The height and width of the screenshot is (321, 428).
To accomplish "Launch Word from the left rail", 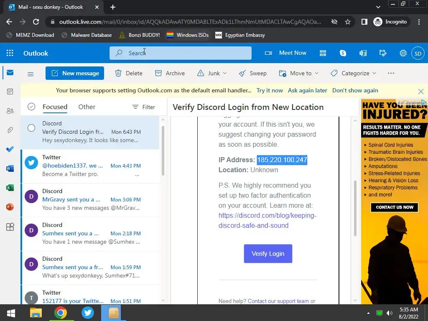I will [10, 169].
